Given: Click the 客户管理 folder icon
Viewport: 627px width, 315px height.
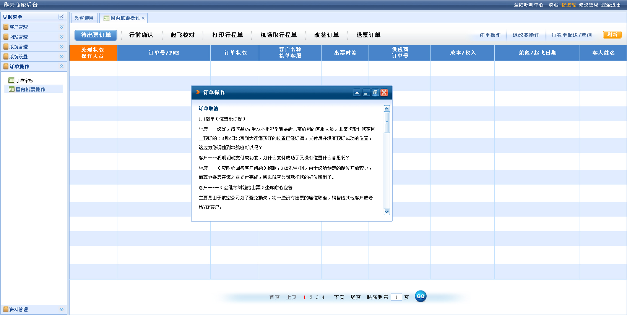Looking at the screenshot, I should pos(6,27).
